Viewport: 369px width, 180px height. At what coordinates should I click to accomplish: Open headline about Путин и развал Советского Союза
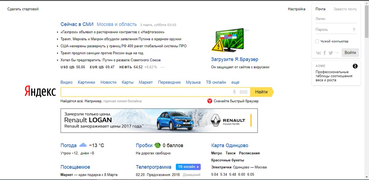coord(111,60)
